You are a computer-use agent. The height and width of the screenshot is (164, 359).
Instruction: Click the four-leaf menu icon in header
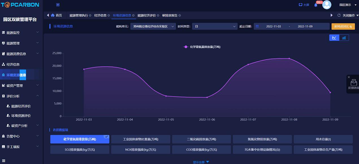coord(58,5)
